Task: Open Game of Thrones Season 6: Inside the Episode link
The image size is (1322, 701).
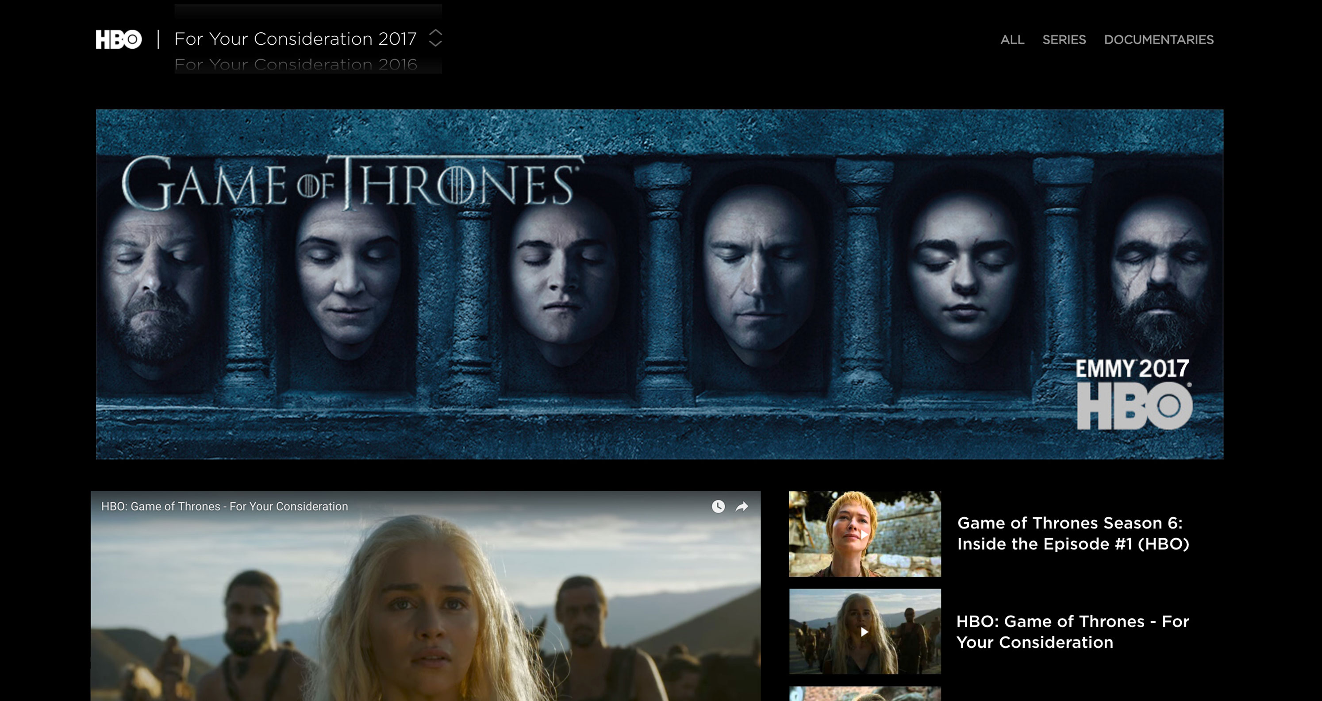Action: point(1072,533)
